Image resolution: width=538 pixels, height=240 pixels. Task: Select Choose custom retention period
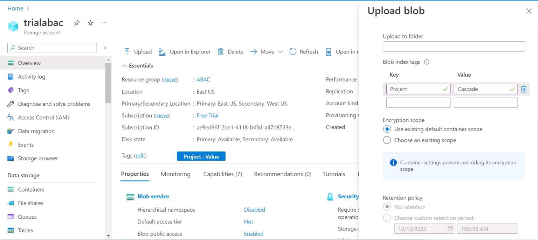pyautogui.click(x=387, y=218)
